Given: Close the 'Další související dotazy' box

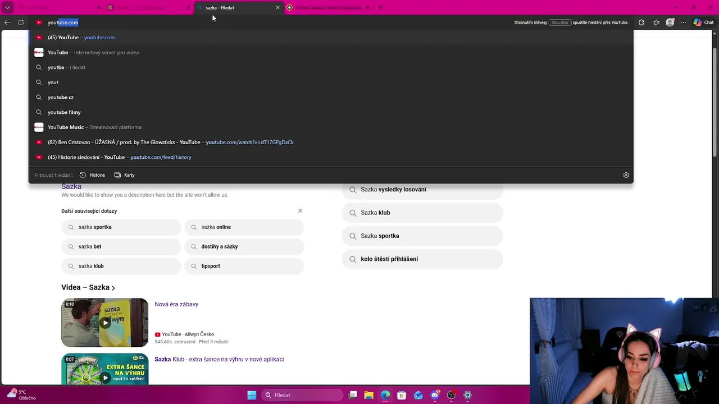Looking at the screenshot, I should tap(300, 210).
